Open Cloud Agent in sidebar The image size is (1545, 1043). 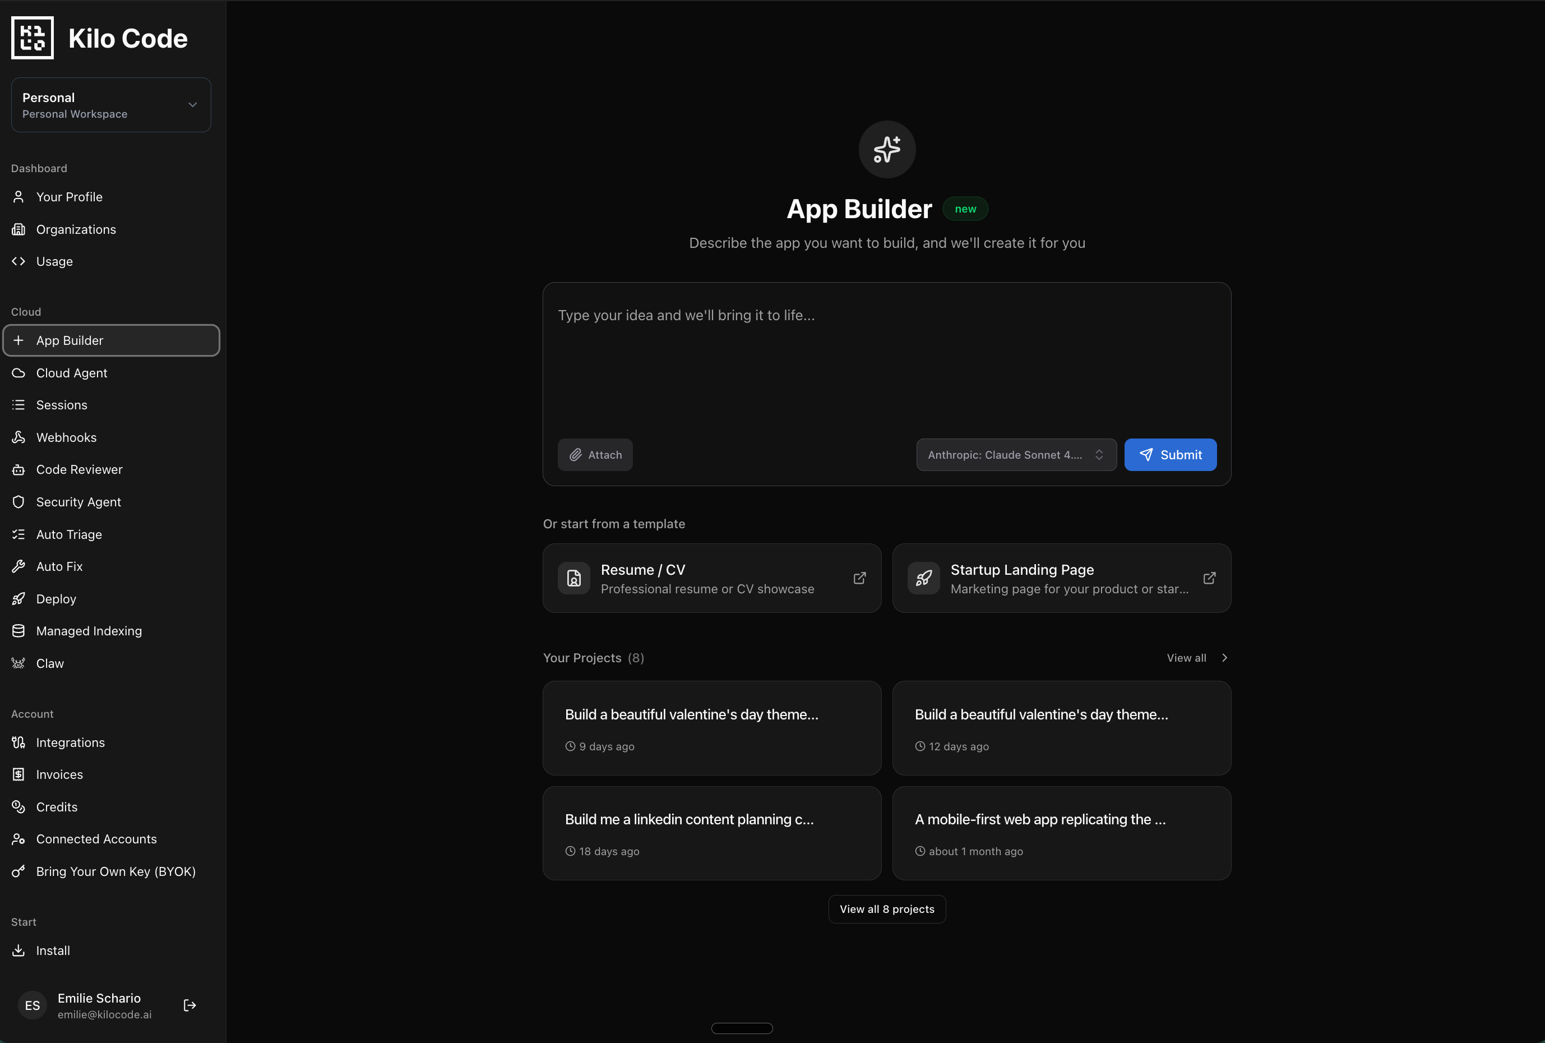pos(72,372)
